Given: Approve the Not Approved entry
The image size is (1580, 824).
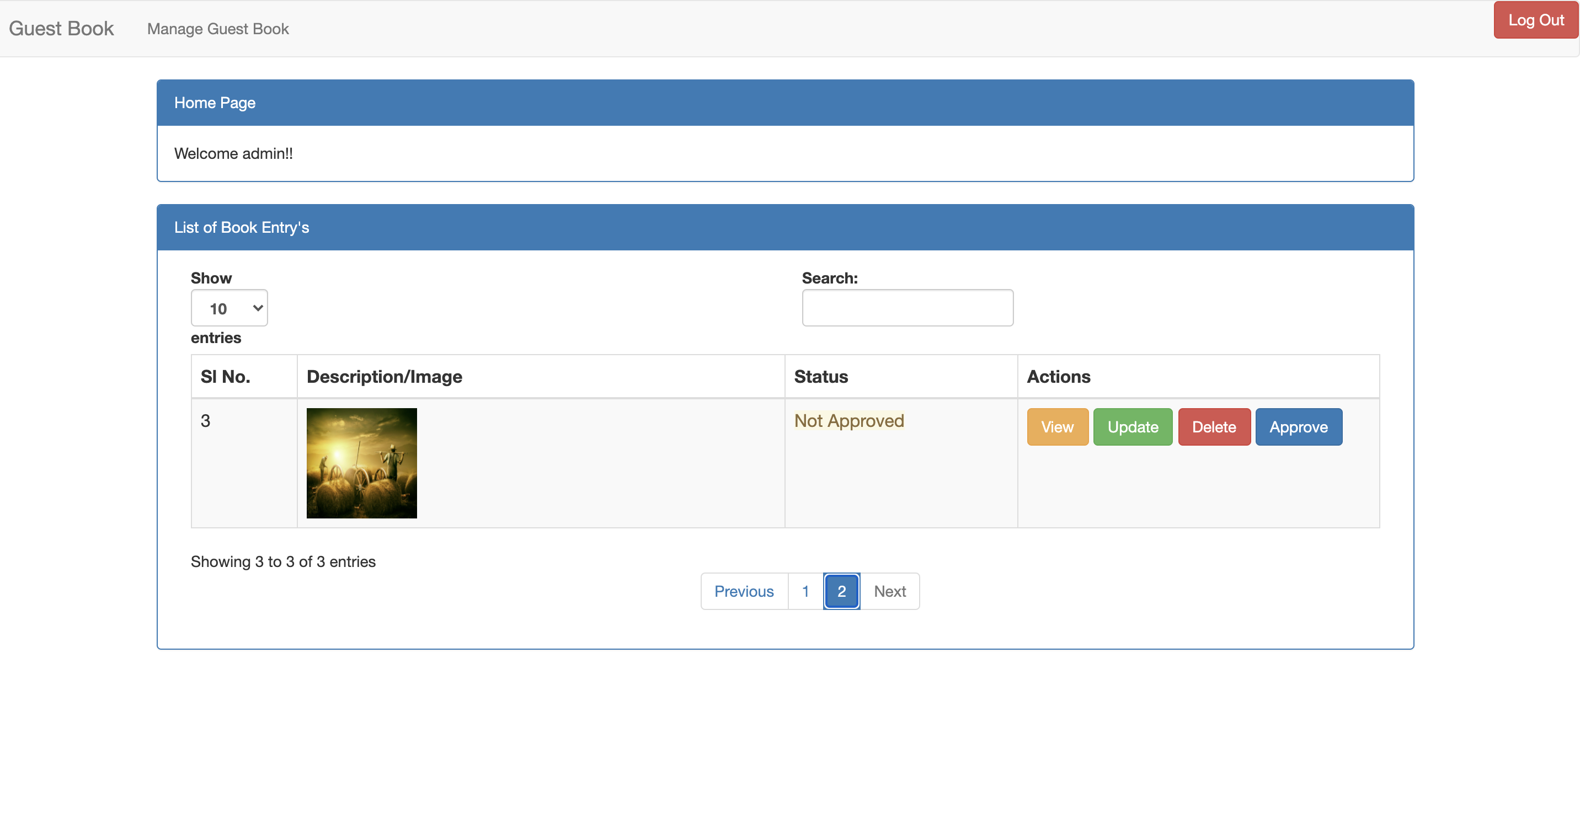Looking at the screenshot, I should click(1298, 427).
